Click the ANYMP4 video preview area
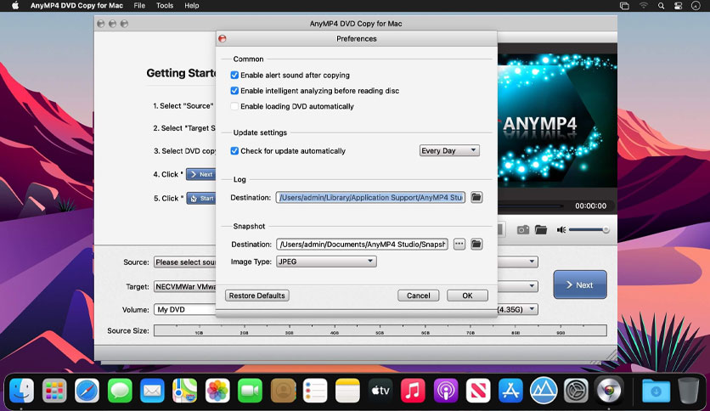The height and width of the screenshot is (411, 710). click(557, 120)
